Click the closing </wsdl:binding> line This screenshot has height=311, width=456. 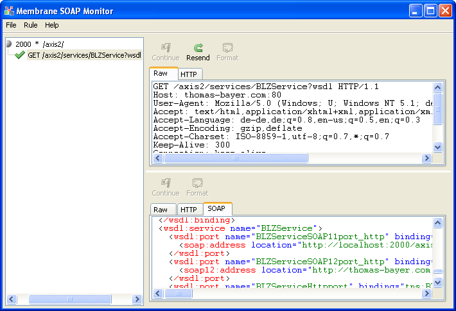[x=197, y=221]
